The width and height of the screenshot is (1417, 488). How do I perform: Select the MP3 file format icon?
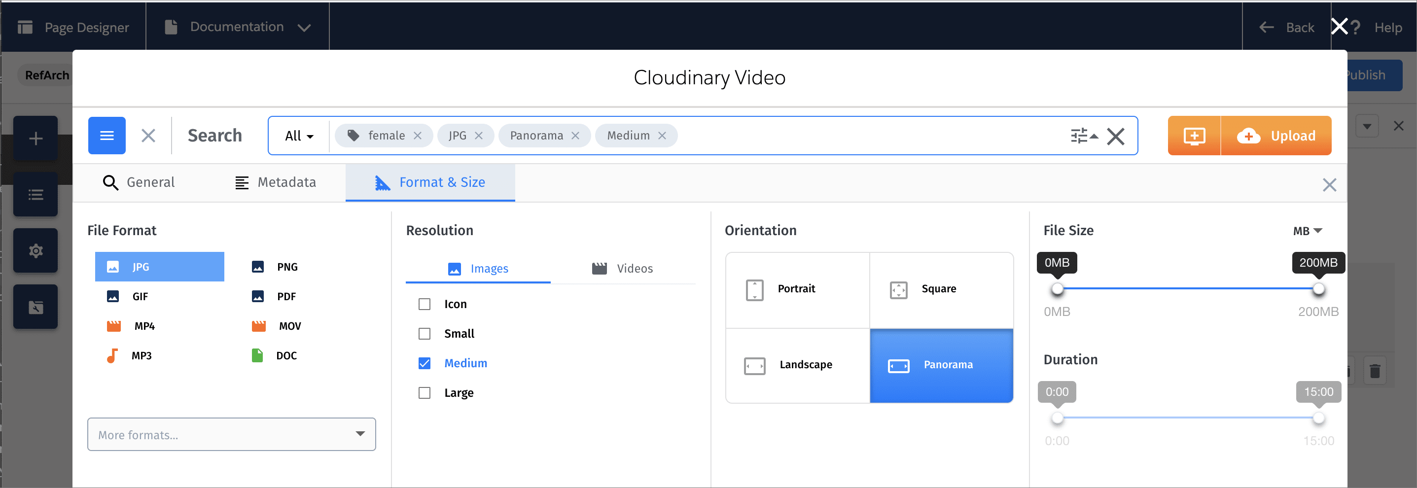(x=113, y=355)
